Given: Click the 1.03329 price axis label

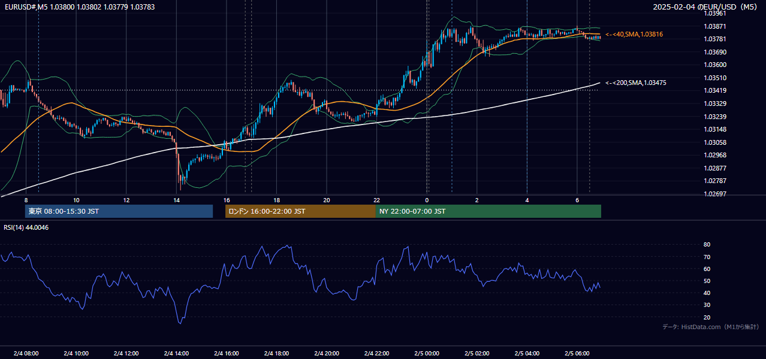Looking at the screenshot, I should 714,104.
